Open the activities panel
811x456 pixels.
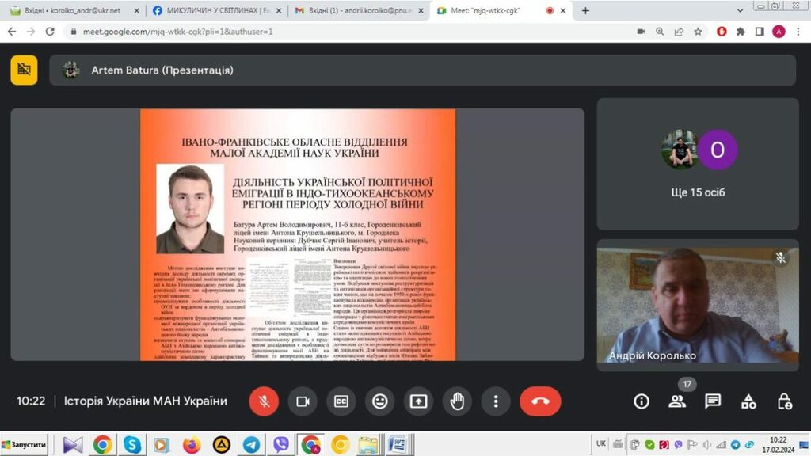tap(748, 401)
